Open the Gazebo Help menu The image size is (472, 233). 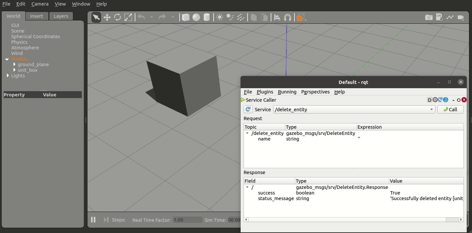pyautogui.click(x=102, y=4)
